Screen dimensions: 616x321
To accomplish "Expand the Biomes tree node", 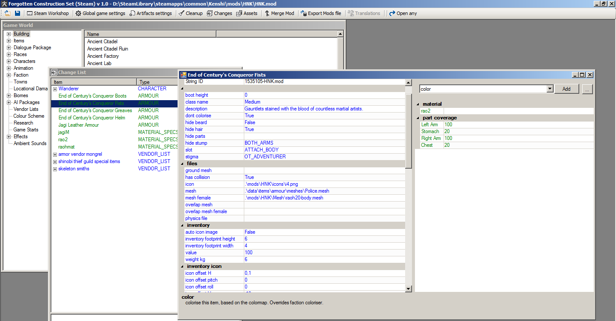I will coord(9,95).
